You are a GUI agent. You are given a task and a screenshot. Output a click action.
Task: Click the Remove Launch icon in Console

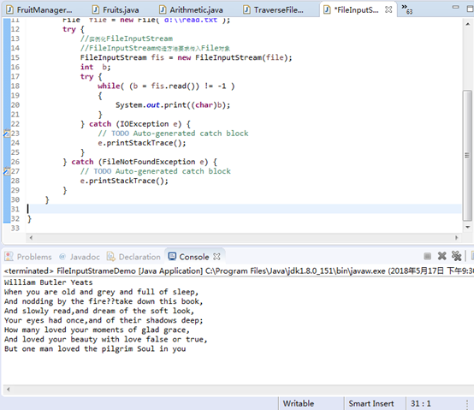[x=442, y=256]
